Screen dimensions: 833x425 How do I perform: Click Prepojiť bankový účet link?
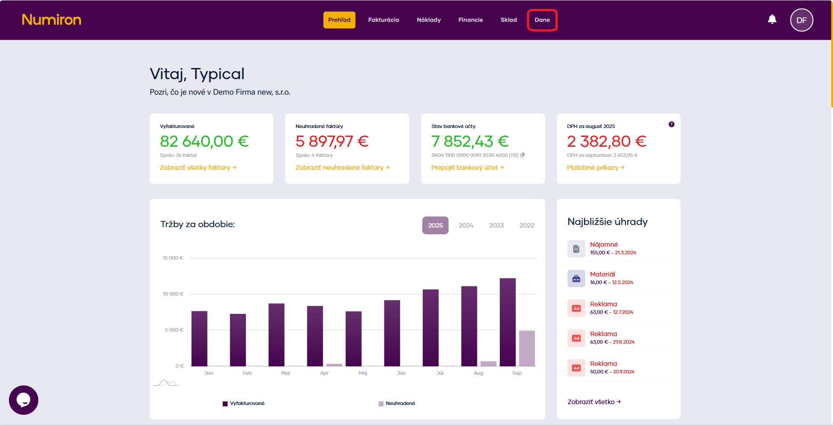[467, 168]
